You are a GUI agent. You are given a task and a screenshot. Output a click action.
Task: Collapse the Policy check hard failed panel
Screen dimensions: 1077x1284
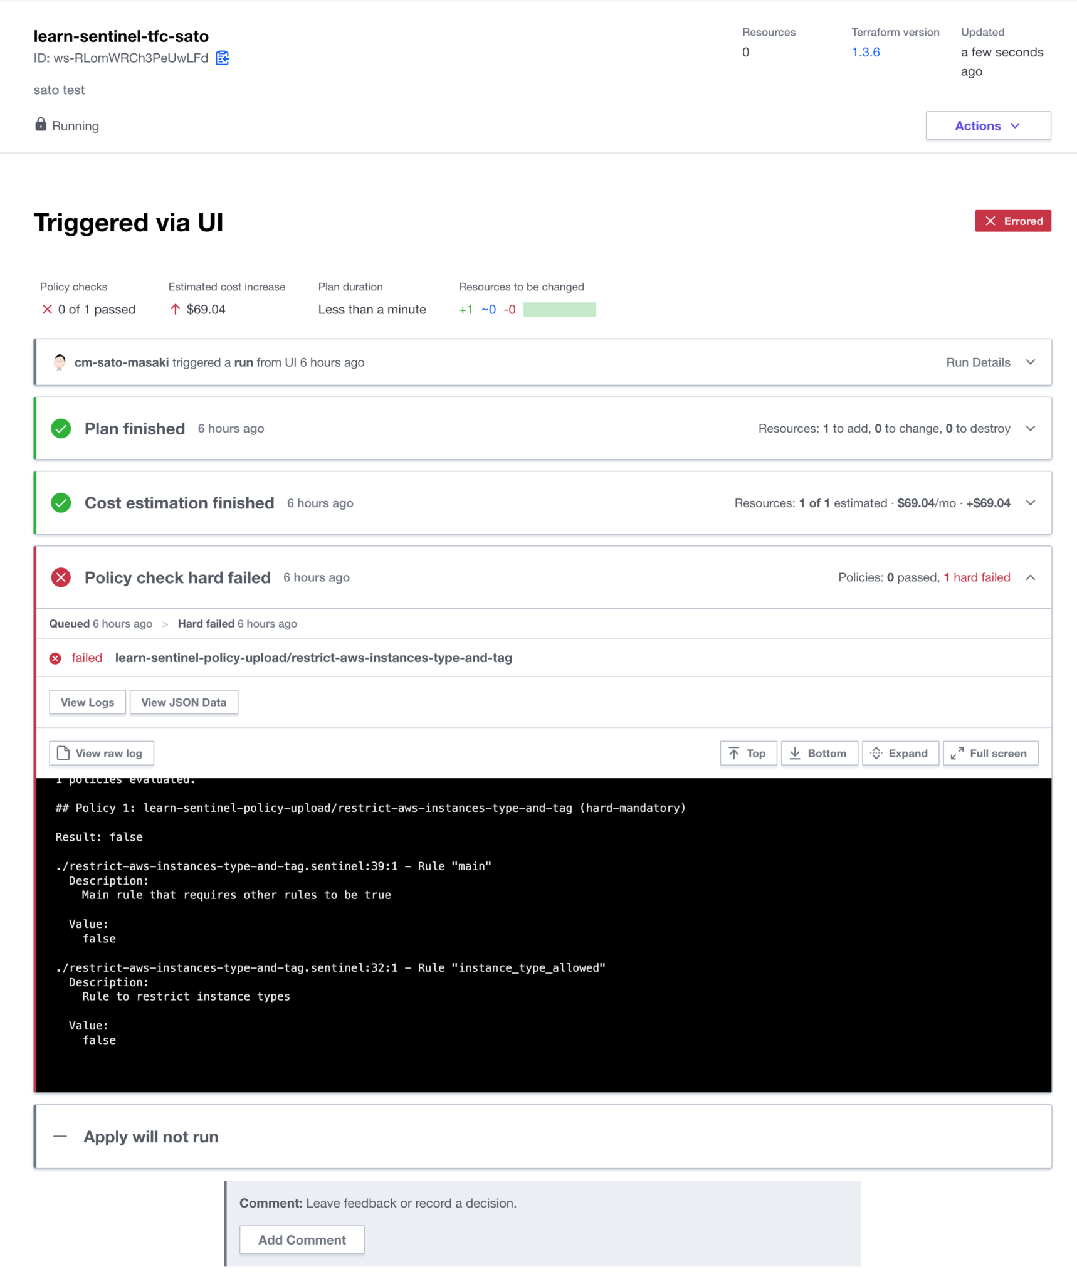click(1030, 577)
